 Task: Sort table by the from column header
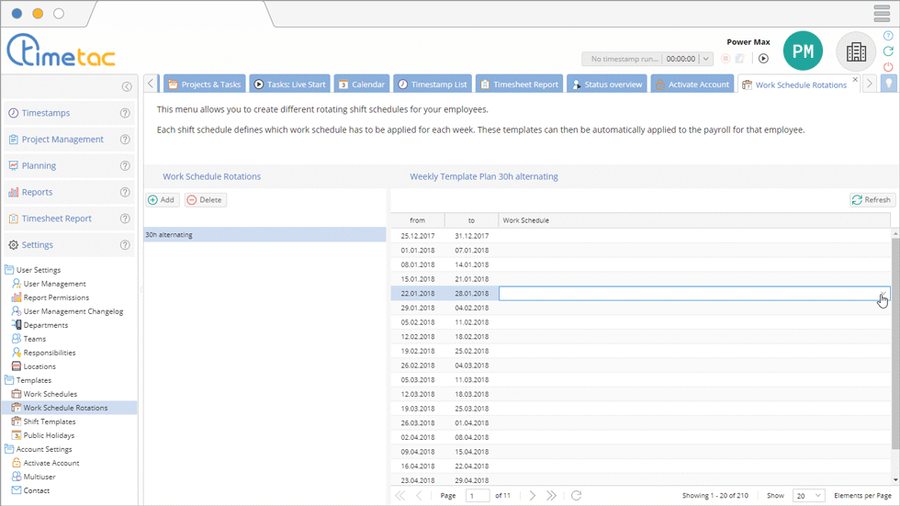417,220
